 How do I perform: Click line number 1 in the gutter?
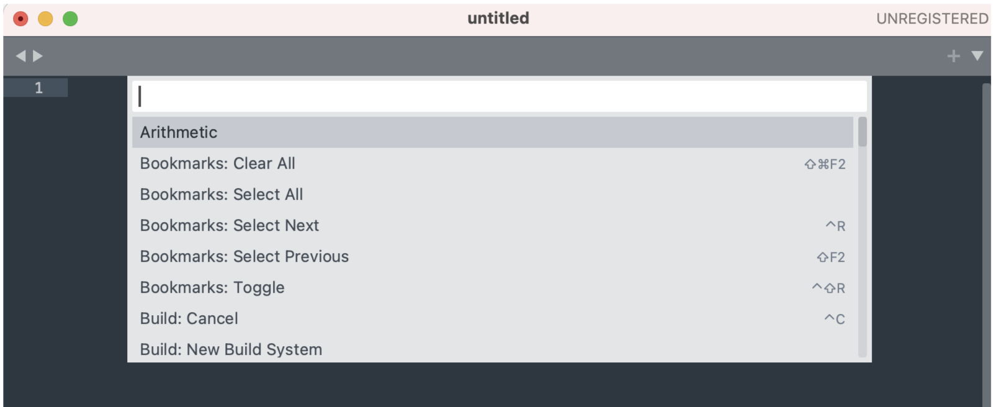38,88
